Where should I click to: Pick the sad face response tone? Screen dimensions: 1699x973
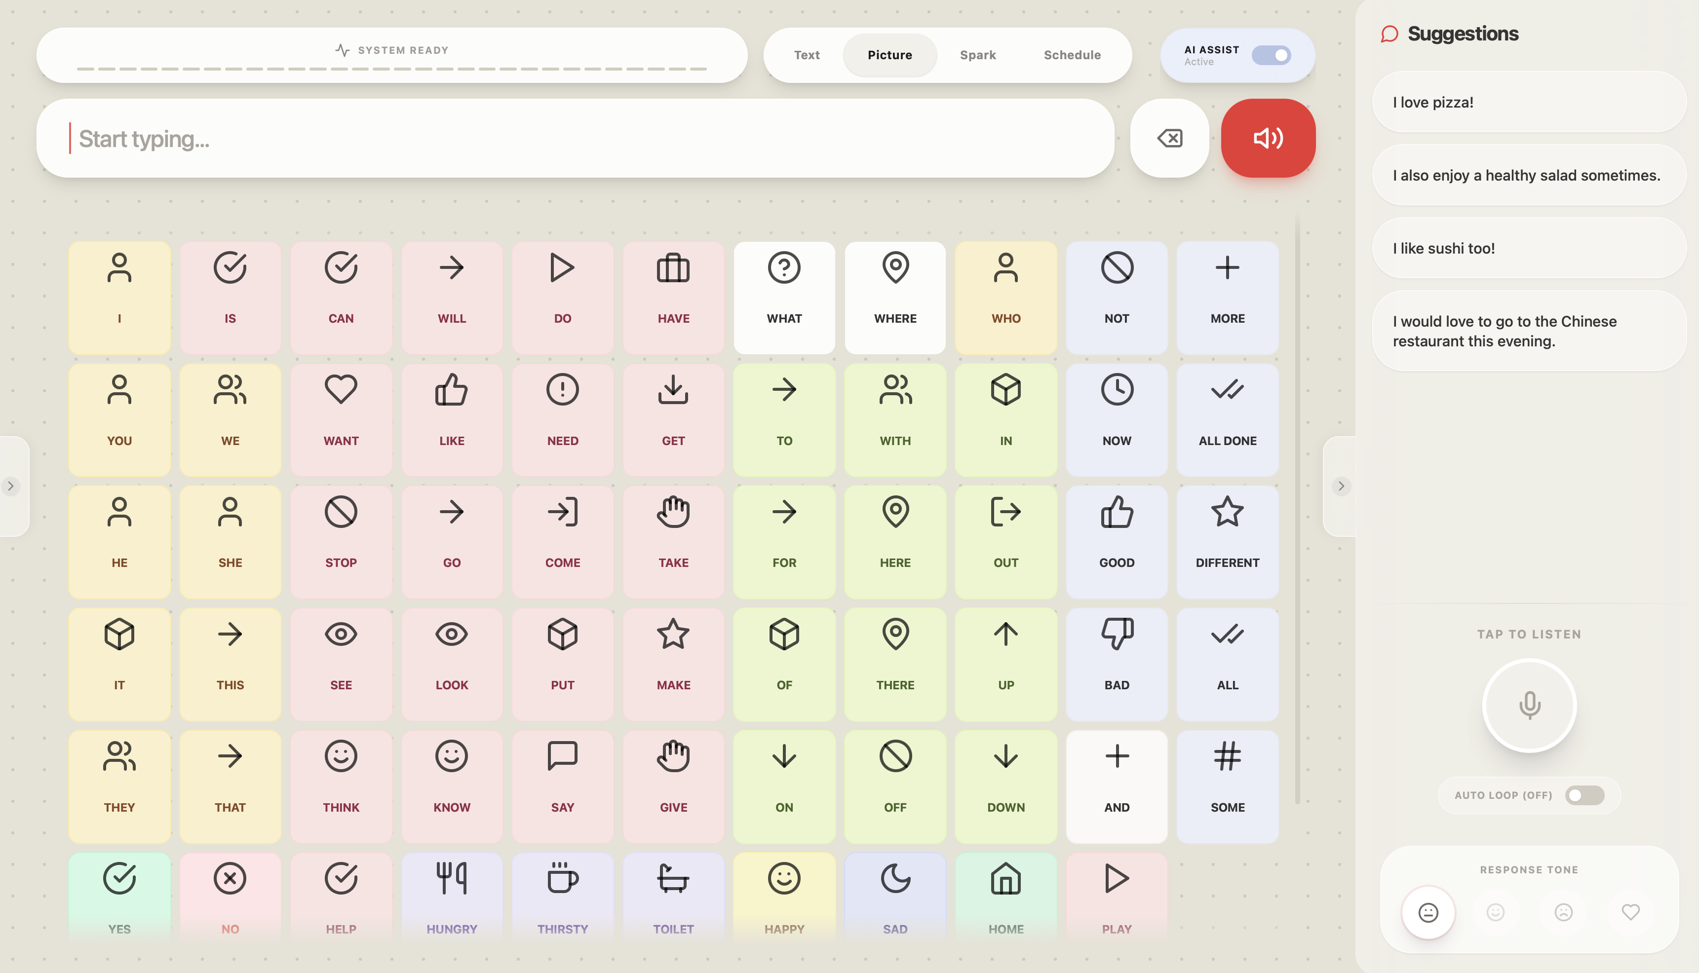[x=1563, y=912]
